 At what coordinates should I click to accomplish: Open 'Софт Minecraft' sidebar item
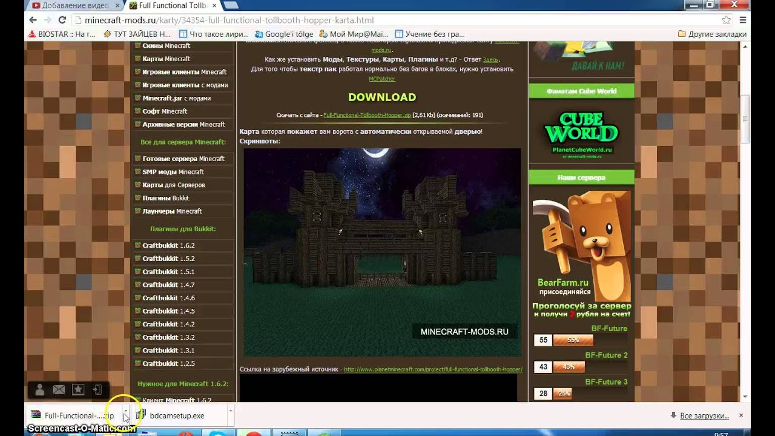coord(183,111)
